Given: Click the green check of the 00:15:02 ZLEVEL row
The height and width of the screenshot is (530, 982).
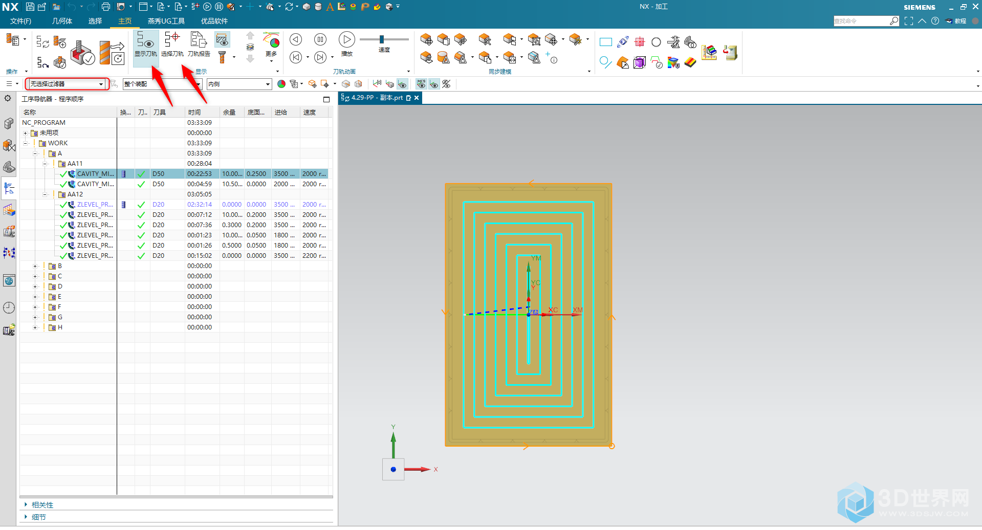Looking at the screenshot, I should click(x=141, y=256).
